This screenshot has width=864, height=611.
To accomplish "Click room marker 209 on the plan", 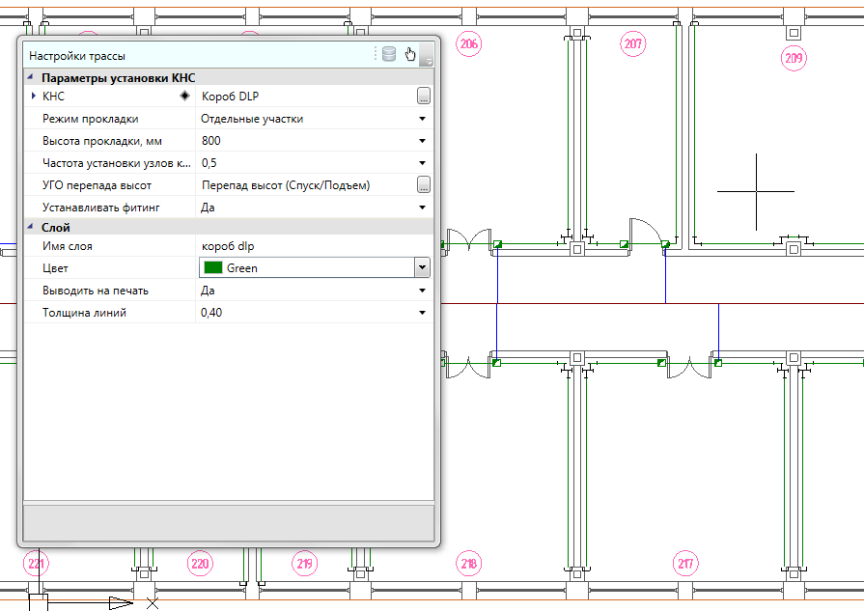I will click(794, 58).
